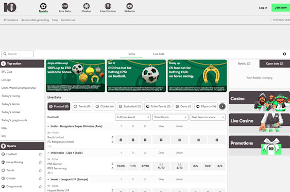Select NFL in Top action
This screenshot has height=192, width=290.
tap(4, 136)
